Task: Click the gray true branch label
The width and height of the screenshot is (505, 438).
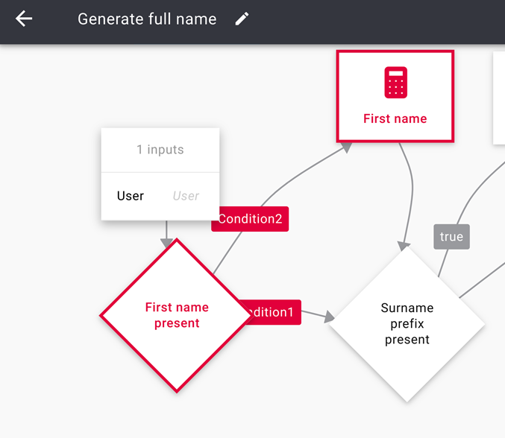Action: tap(451, 237)
